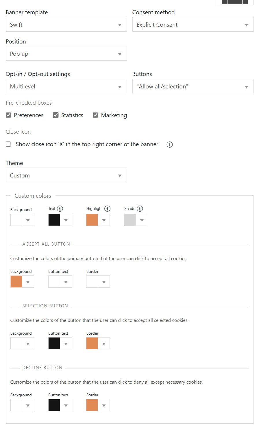The width and height of the screenshot is (259, 430).
Task: Click the banner preview thumbnail at top right
Action: (x=235, y=2)
